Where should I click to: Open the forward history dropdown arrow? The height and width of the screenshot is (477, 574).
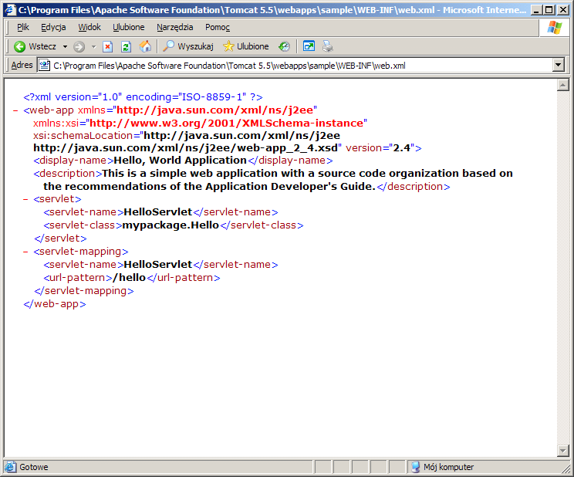pyautogui.click(x=93, y=46)
